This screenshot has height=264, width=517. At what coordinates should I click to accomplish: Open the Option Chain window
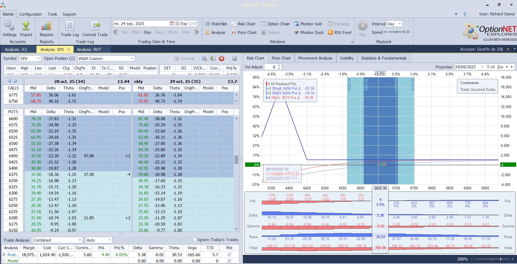[x=275, y=24]
